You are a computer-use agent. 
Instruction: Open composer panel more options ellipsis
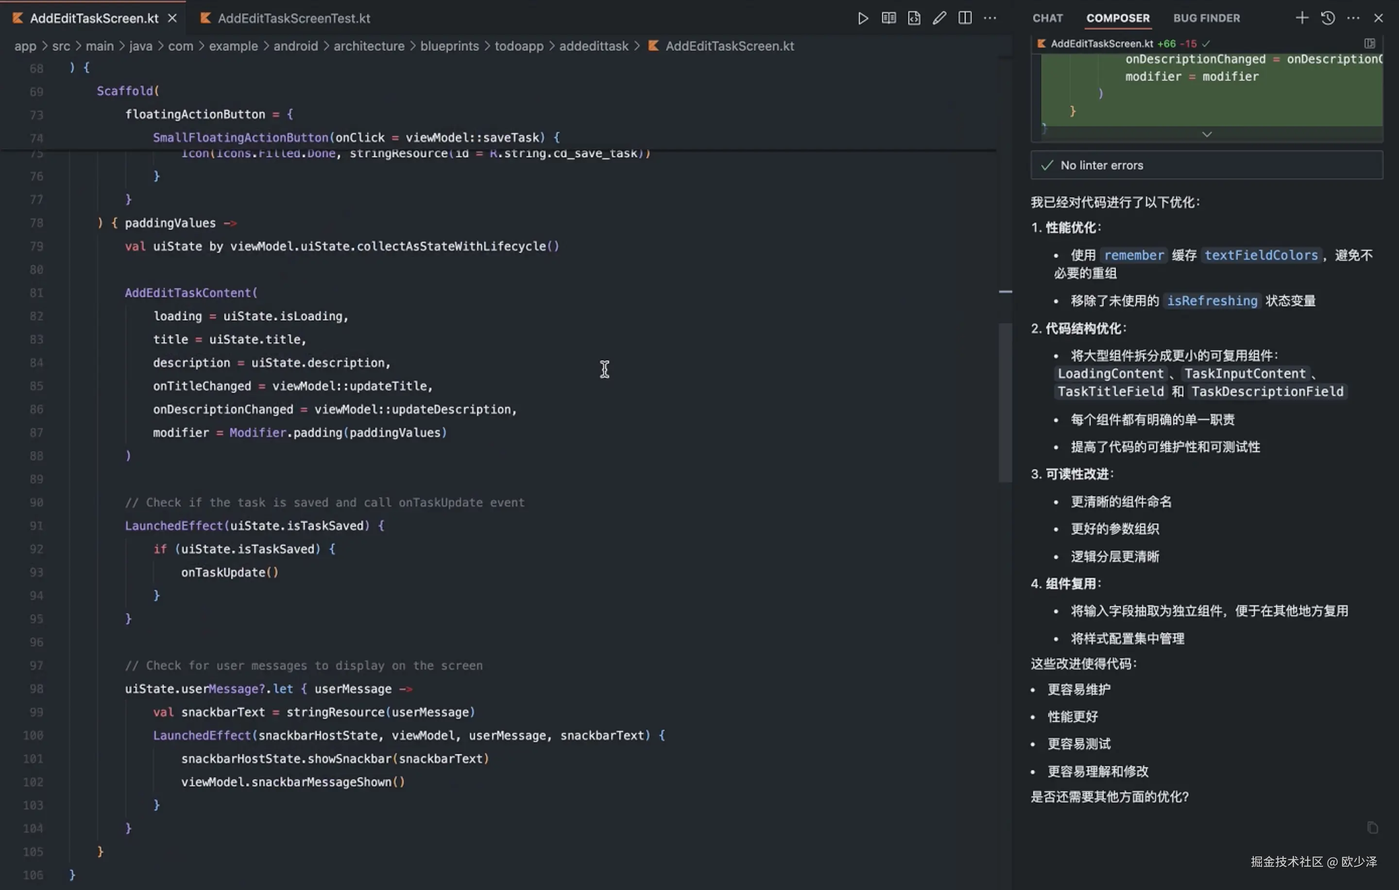[1353, 18]
